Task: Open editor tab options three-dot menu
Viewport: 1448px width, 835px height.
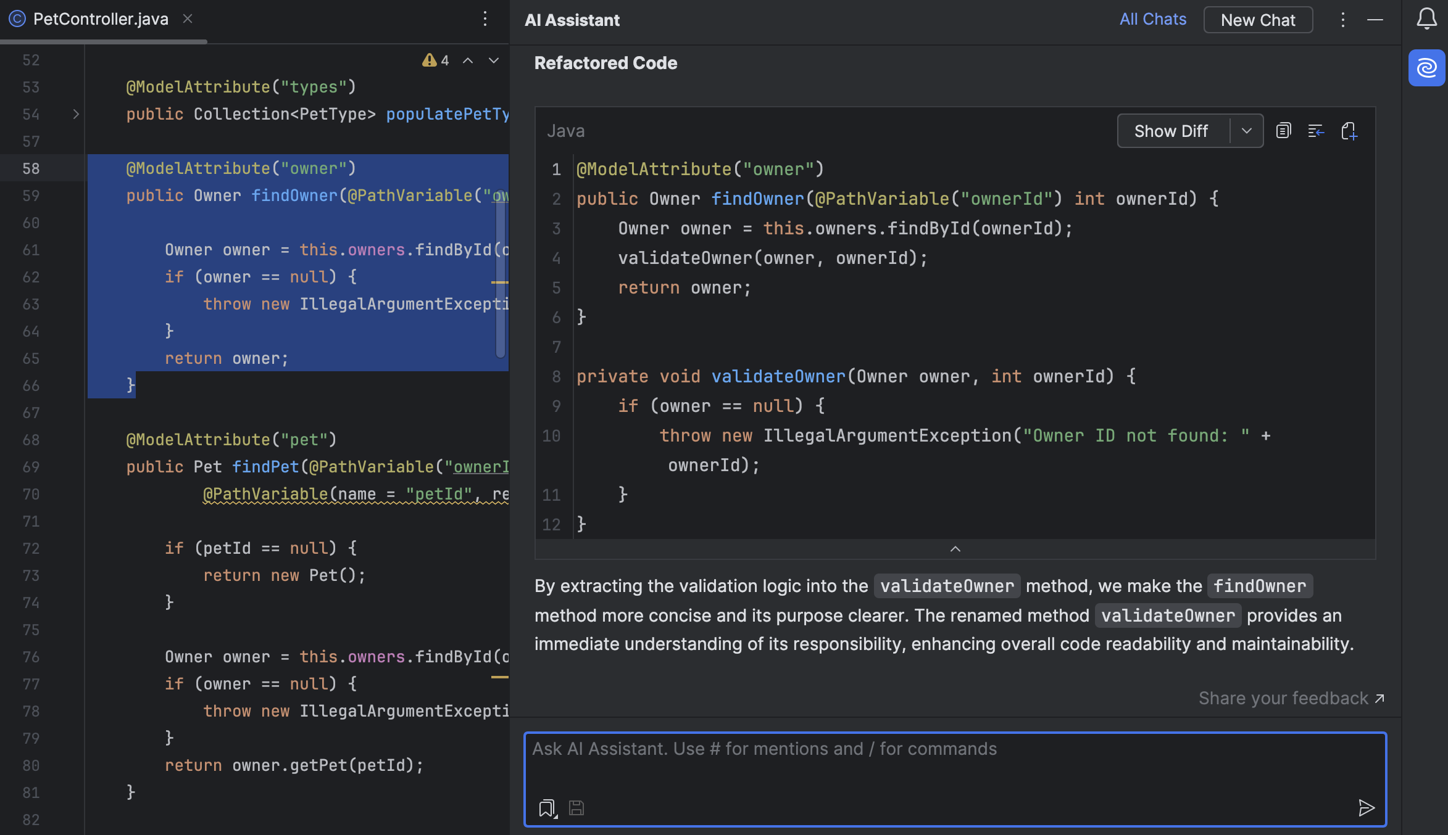Action: pyautogui.click(x=485, y=19)
